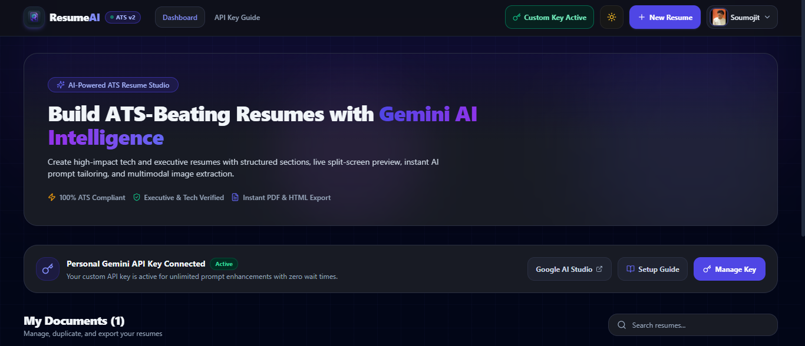Open the Soumojit account dropdown
This screenshot has width=805, height=346.
point(742,17)
